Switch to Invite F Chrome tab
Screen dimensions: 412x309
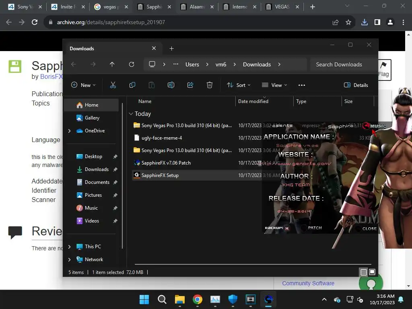click(x=68, y=7)
